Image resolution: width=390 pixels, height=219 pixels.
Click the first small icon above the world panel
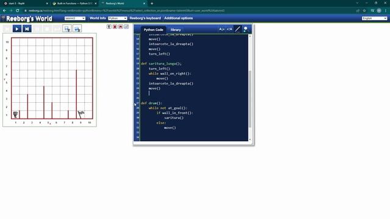click(x=109, y=27)
